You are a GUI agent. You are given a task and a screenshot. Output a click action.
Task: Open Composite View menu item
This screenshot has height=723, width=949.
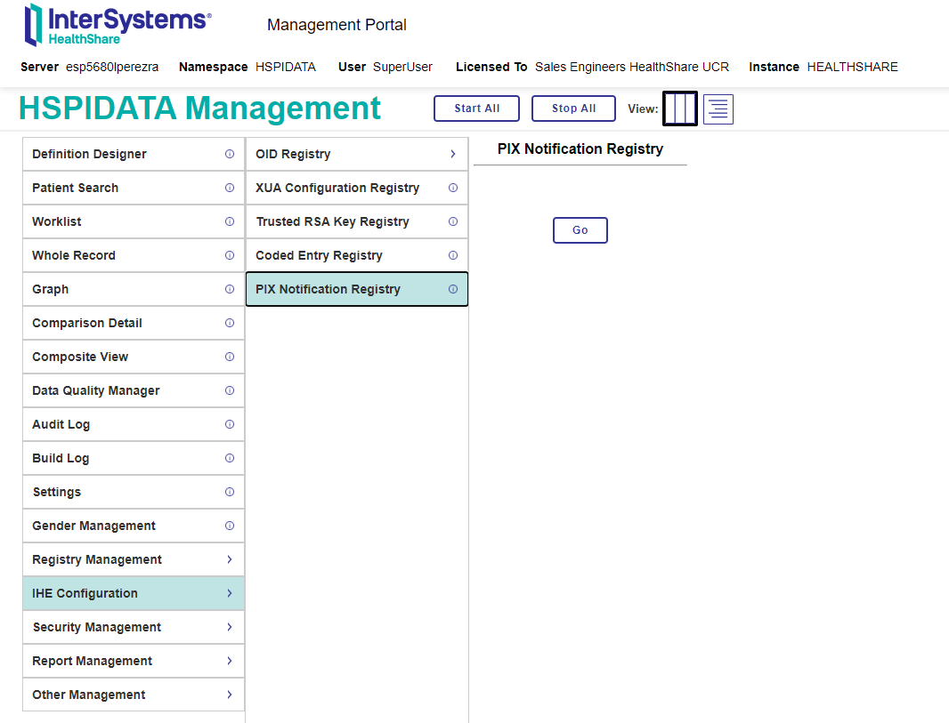click(x=134, y=357)
